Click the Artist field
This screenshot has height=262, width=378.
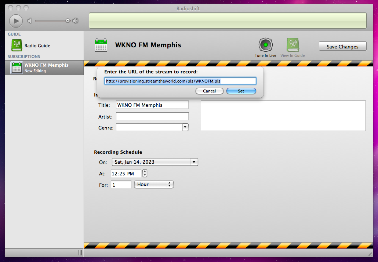[x=152, y=116]
